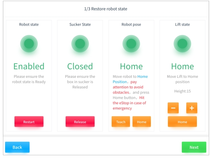Screen dimensions: 211x159
Task: Click the Enabled status text
Action: coord(29,66)
